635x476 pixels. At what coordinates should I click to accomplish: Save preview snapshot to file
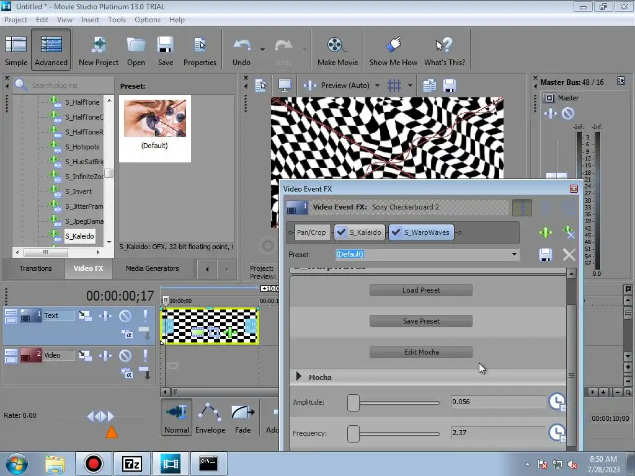[x=450, y=86]
